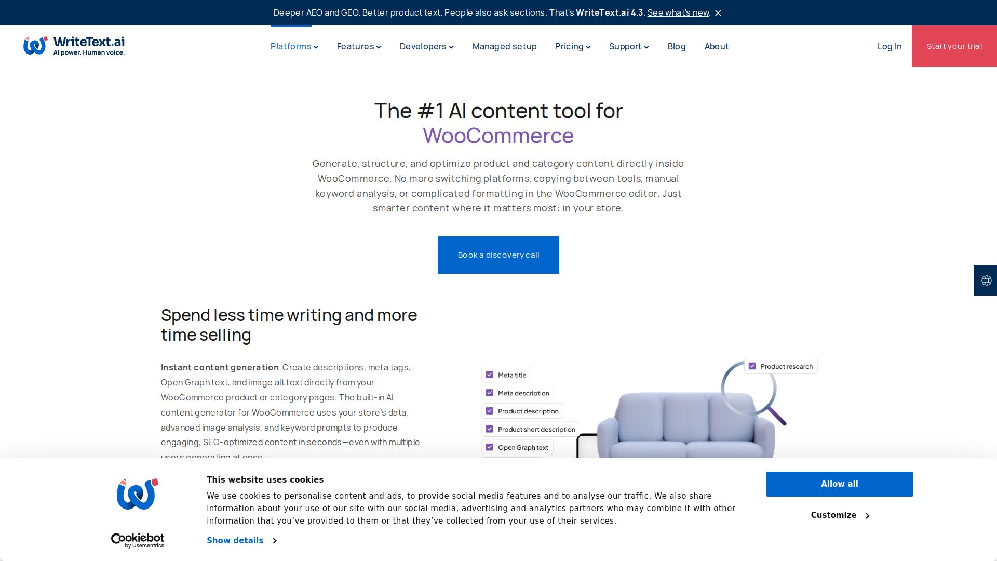Open the language globe selector
Viewport: 997px width, 561px height.
click(986, 280)
